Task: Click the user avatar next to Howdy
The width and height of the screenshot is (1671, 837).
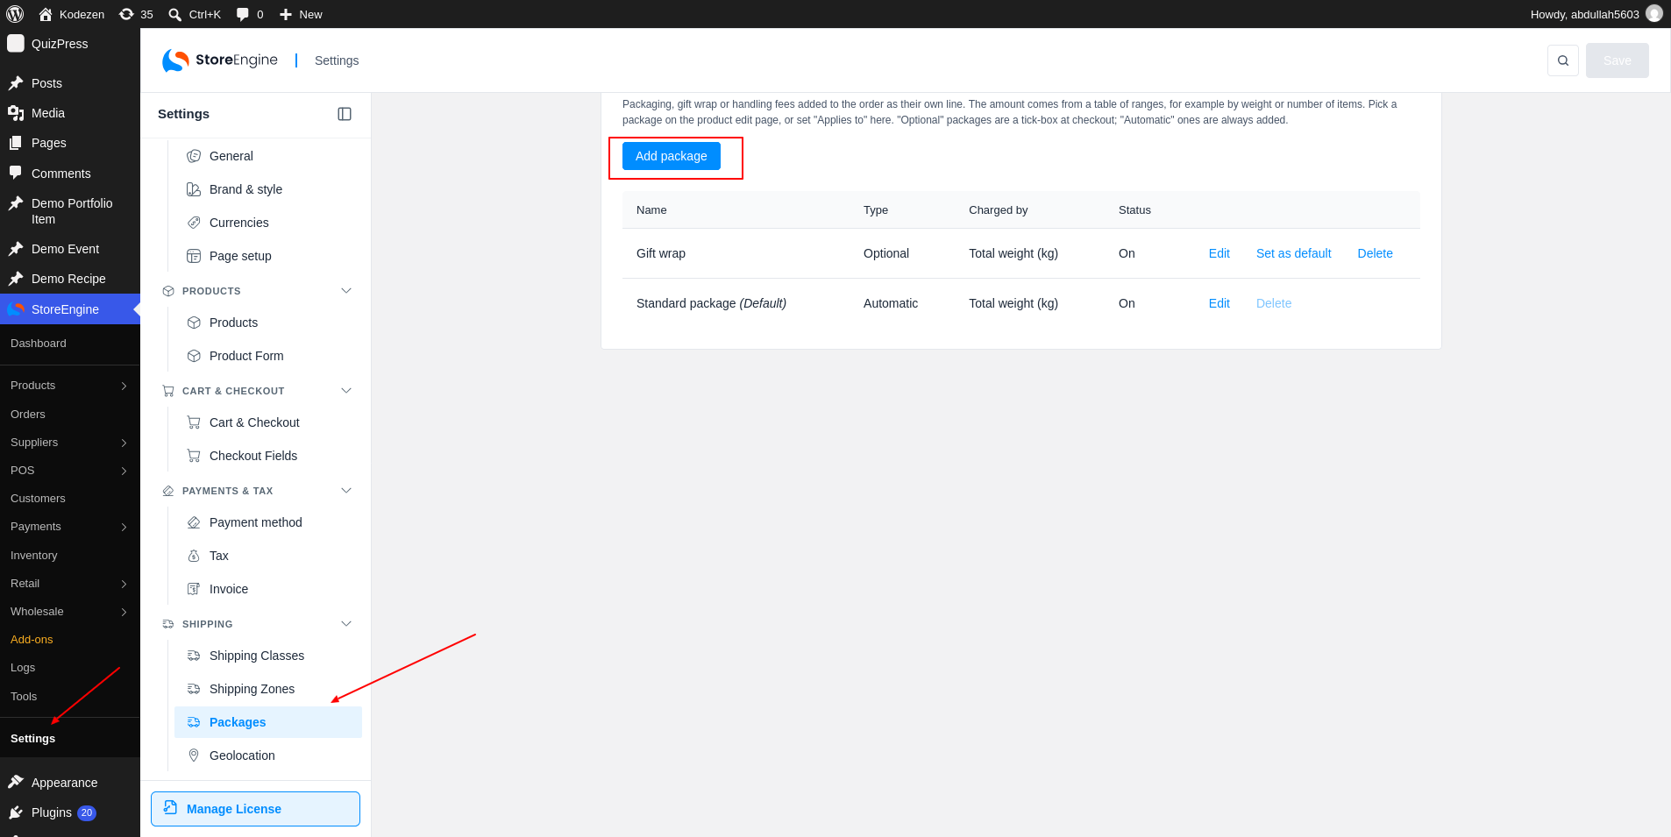Action: point(1654,14)
